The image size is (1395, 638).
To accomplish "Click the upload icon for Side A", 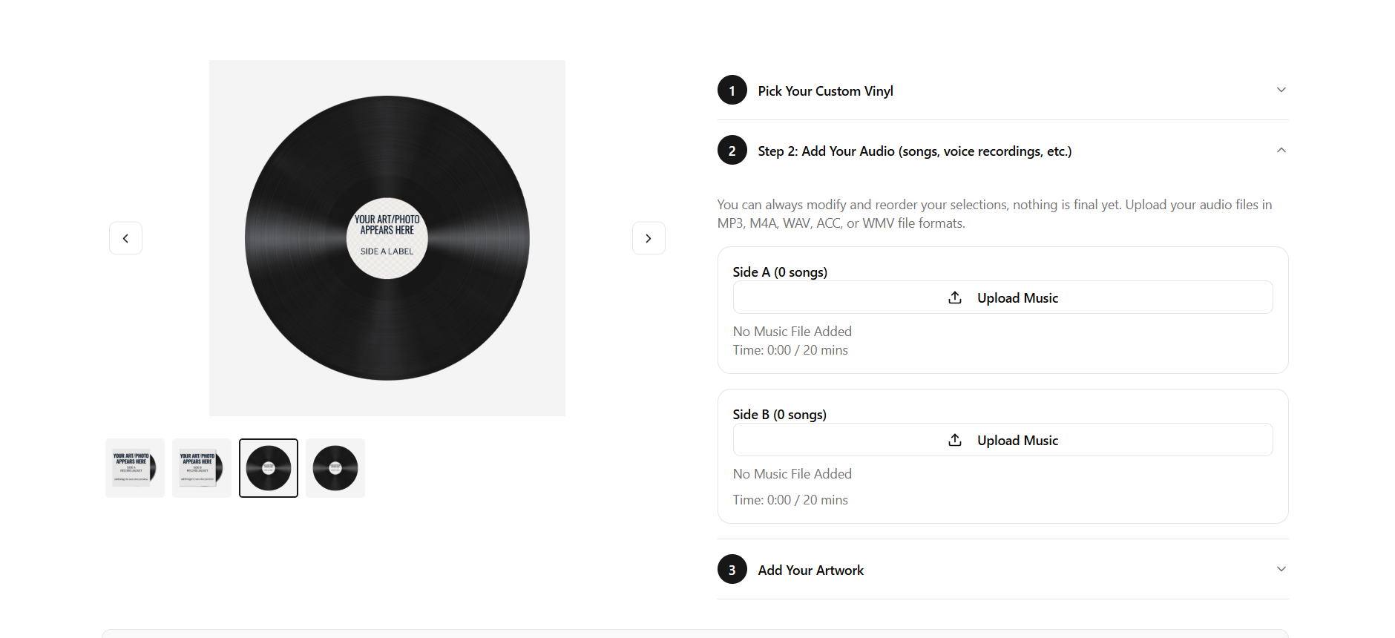I will click(955, 297).
